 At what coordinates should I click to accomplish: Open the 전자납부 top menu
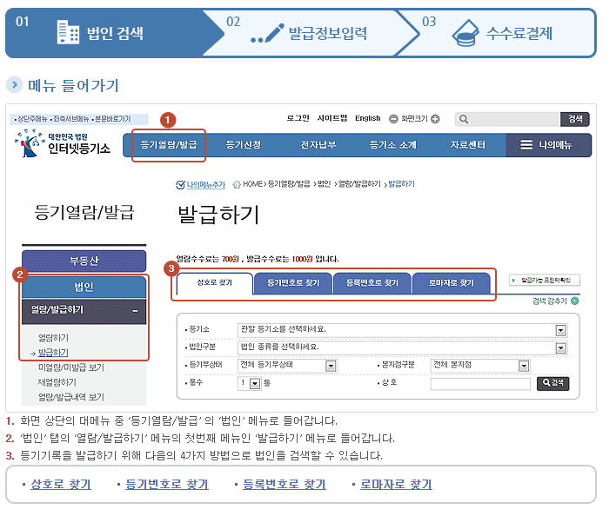318,145
